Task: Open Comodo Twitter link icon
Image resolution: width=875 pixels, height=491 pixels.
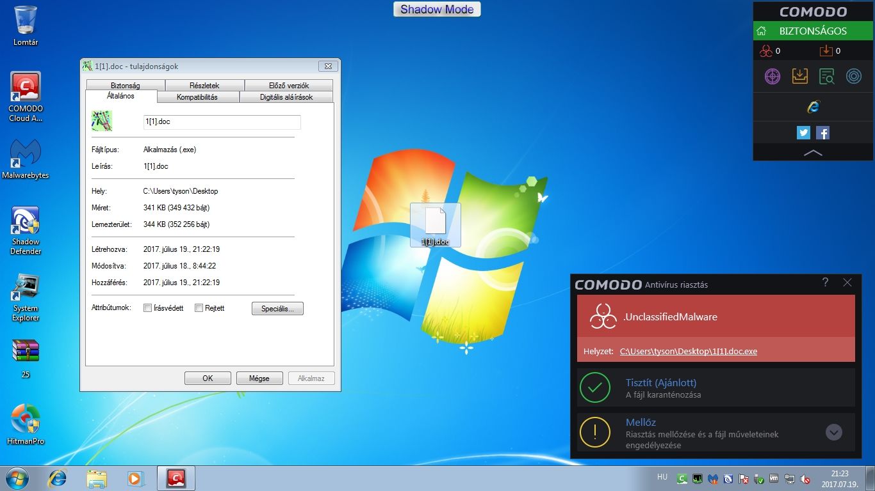Action: (803, 133)
